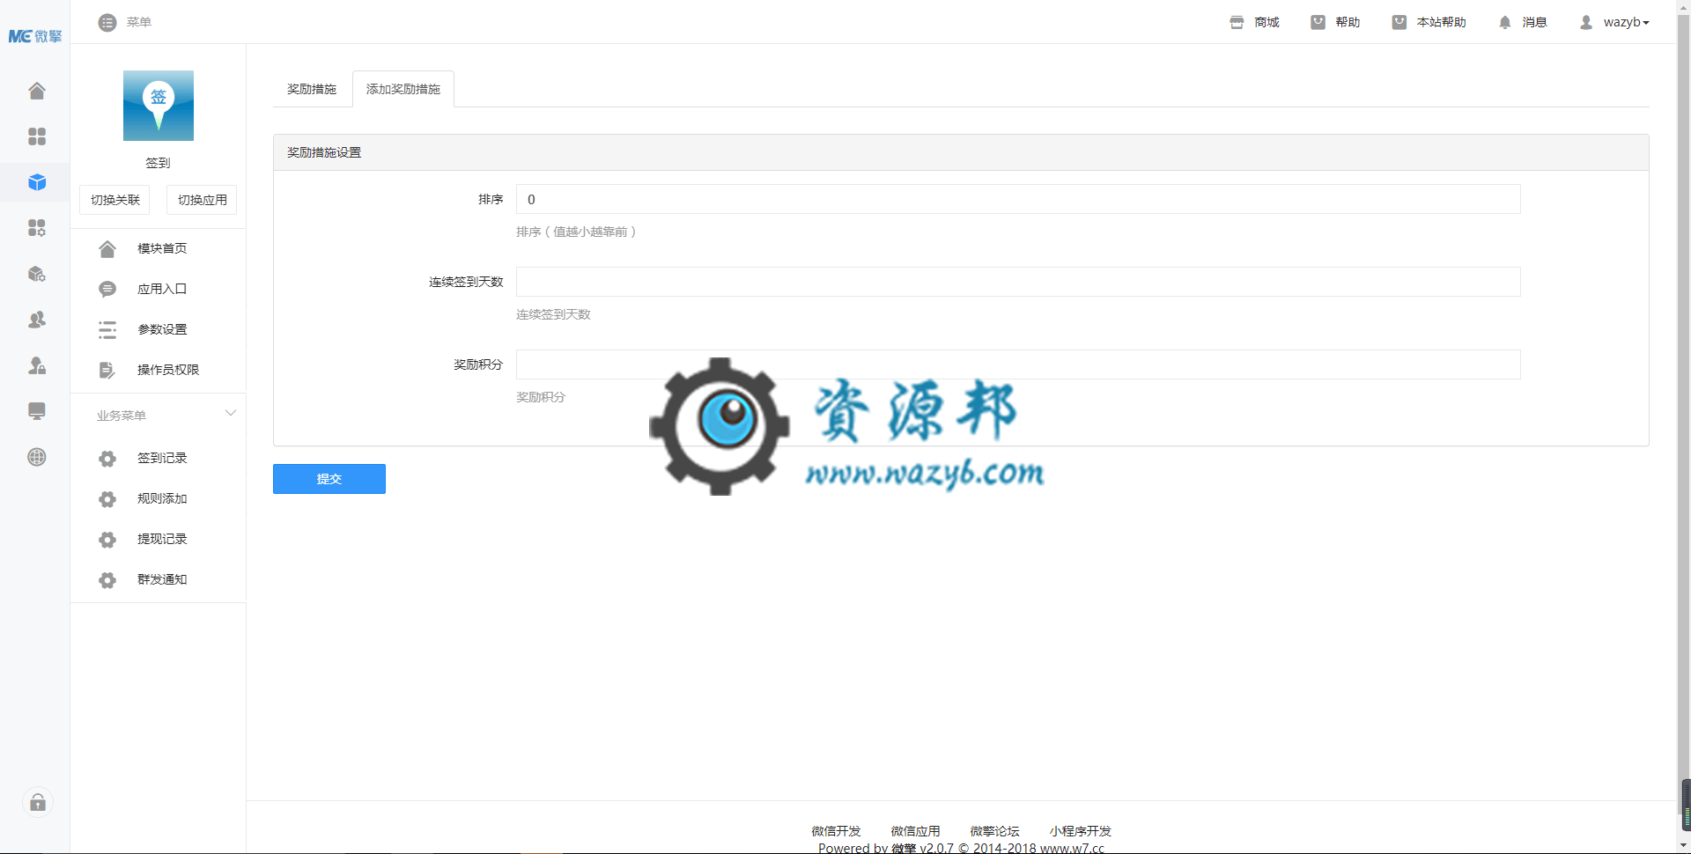Click 帮助 in the top bar

[x=1335, y=22]
